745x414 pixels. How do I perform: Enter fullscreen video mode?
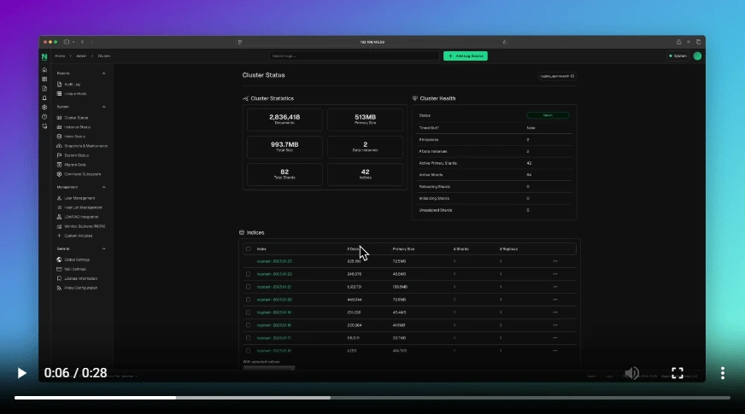pyautogui.click(x=678, y=373)
